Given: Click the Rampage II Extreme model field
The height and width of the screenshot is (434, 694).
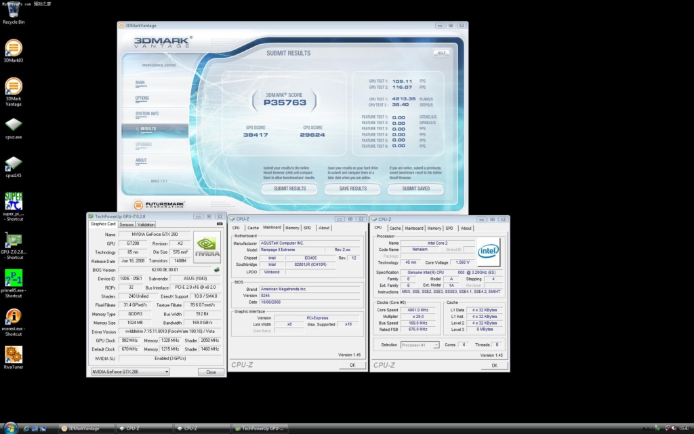Looking at the screenshot, I should 291,250.
